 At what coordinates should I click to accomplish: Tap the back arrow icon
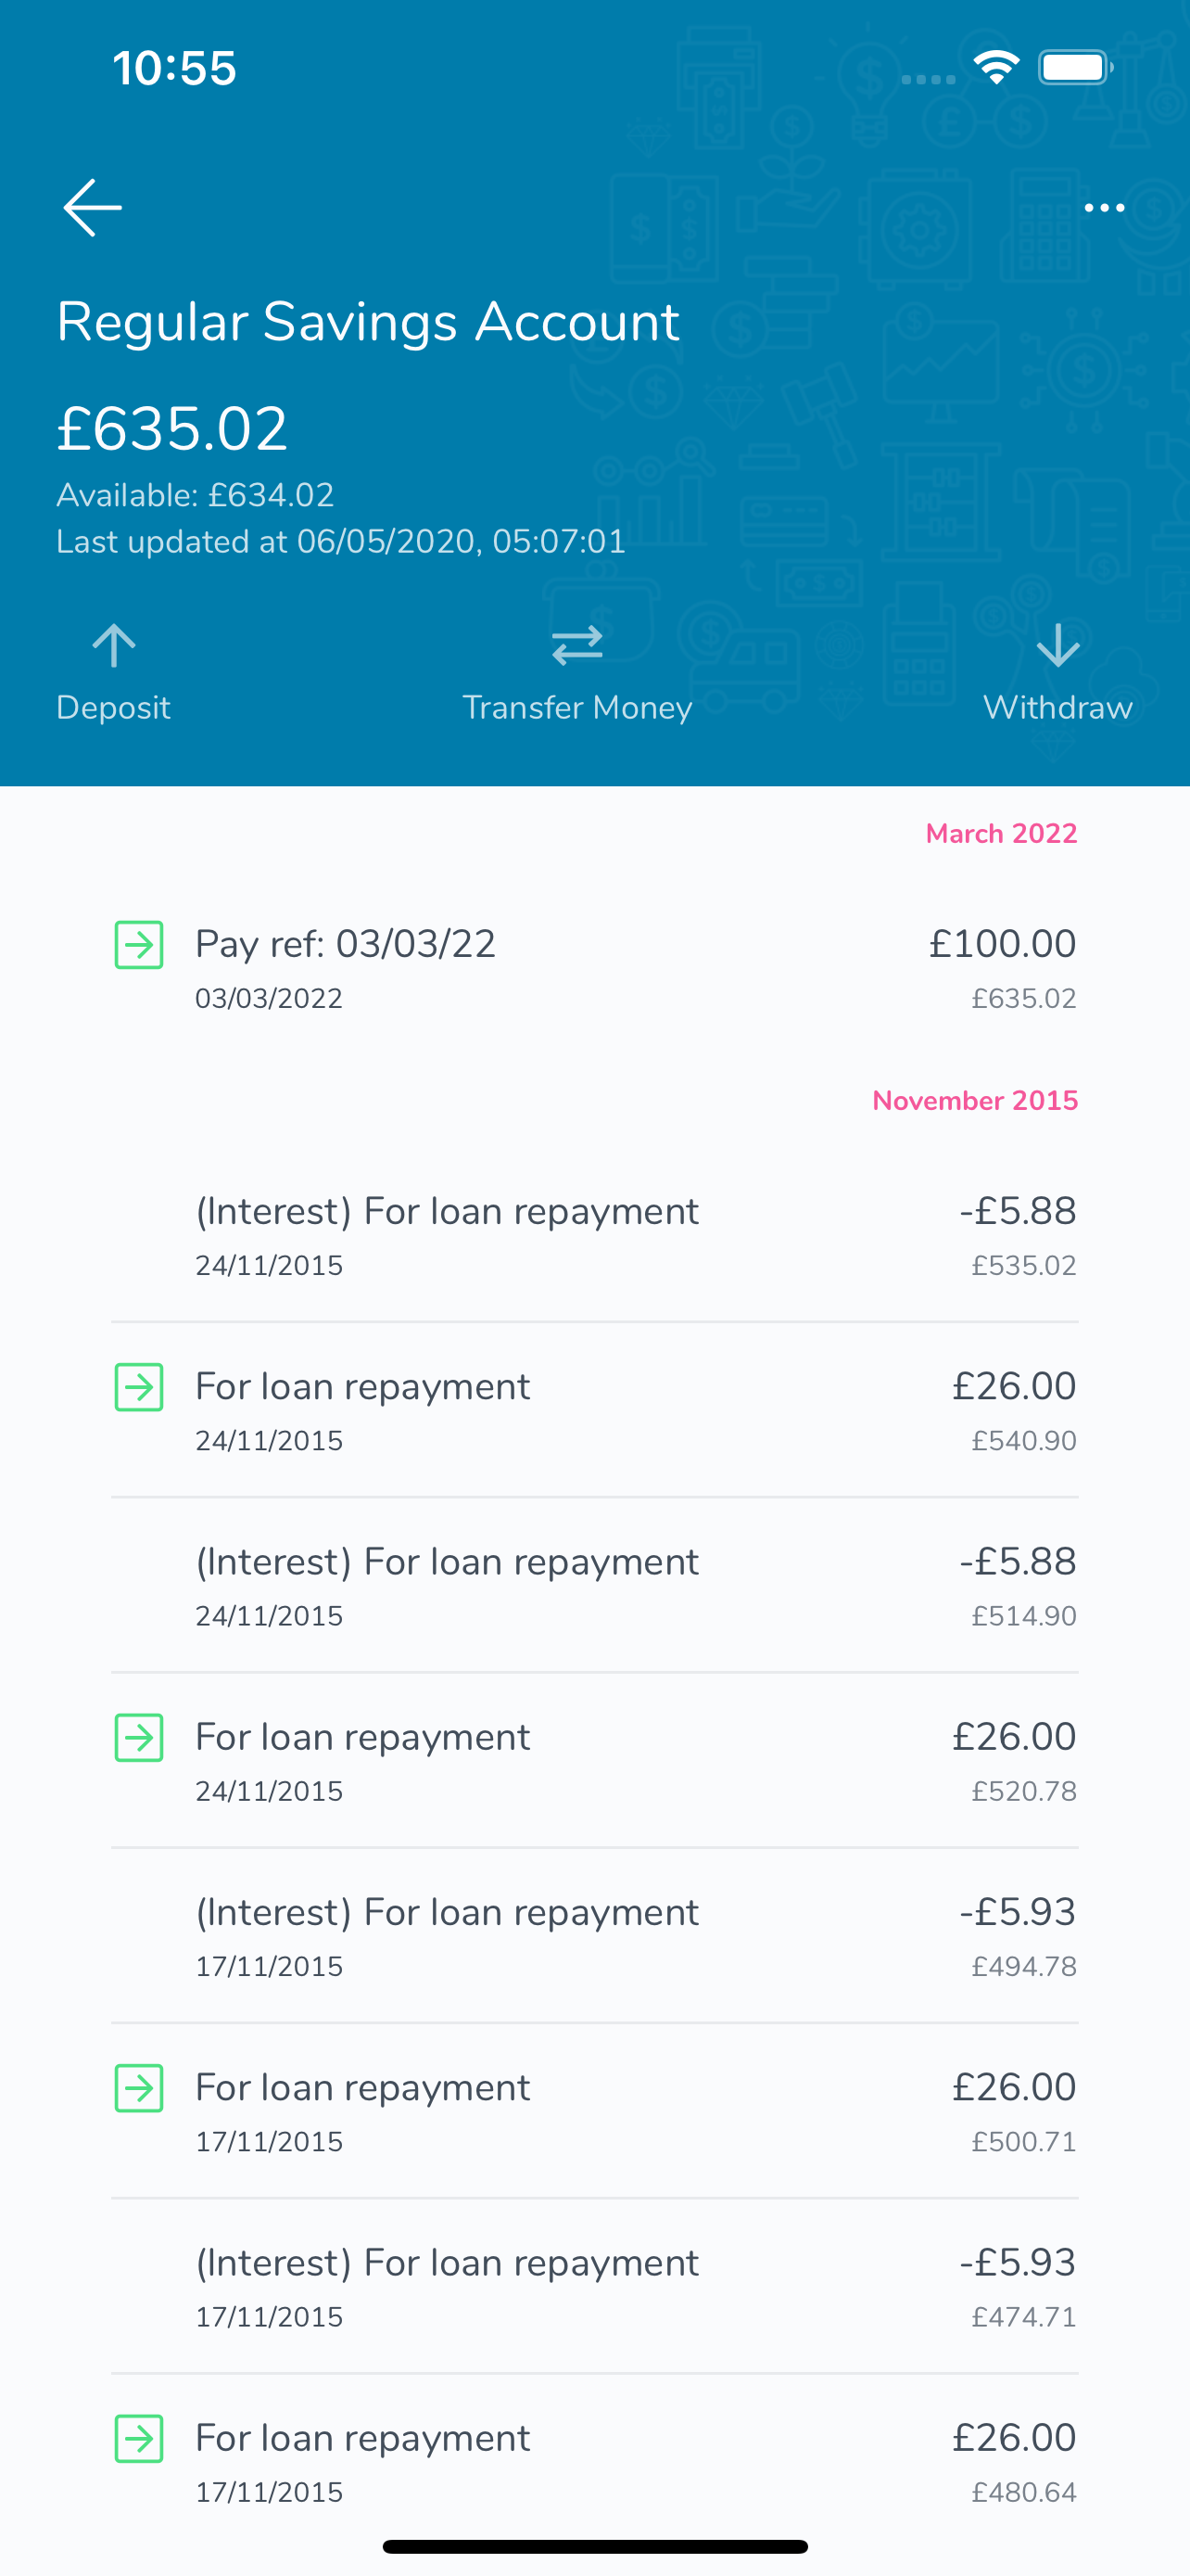(x=93, y=208)
